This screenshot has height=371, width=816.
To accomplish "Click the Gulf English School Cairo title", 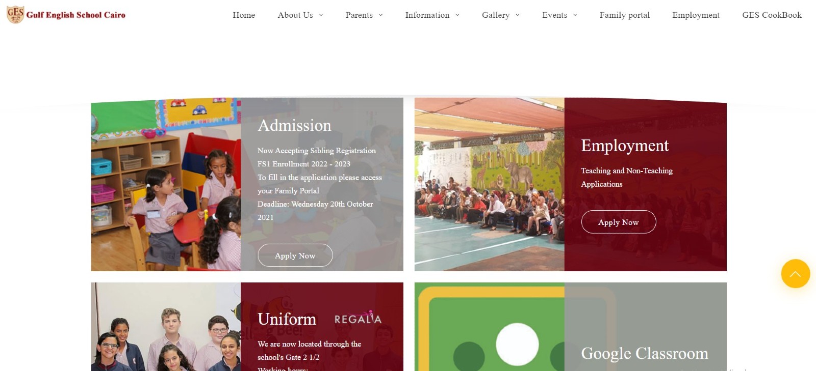I will [x=76, y=15].
